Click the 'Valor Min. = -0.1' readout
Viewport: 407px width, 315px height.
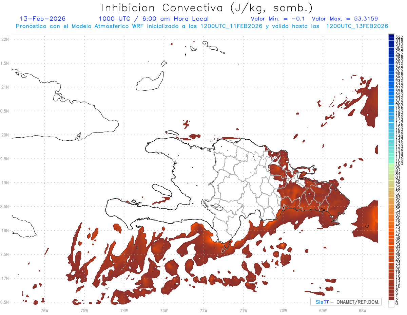click(278, 19)
